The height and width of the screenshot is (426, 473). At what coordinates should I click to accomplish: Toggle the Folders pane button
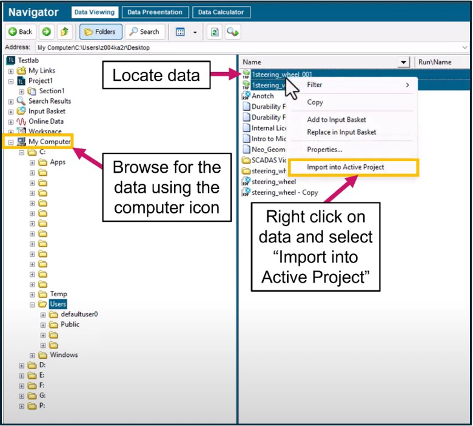pos(101,32)
